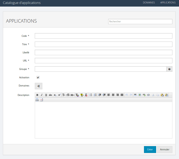Viewport: 179px width, 159px height.
Task: Go to the DOMAINES menu
Action: click(x=149, y=3)
